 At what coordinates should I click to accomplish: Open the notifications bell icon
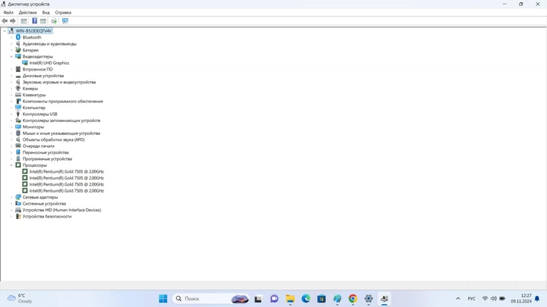pyautogui.click(x=537, y=299)
